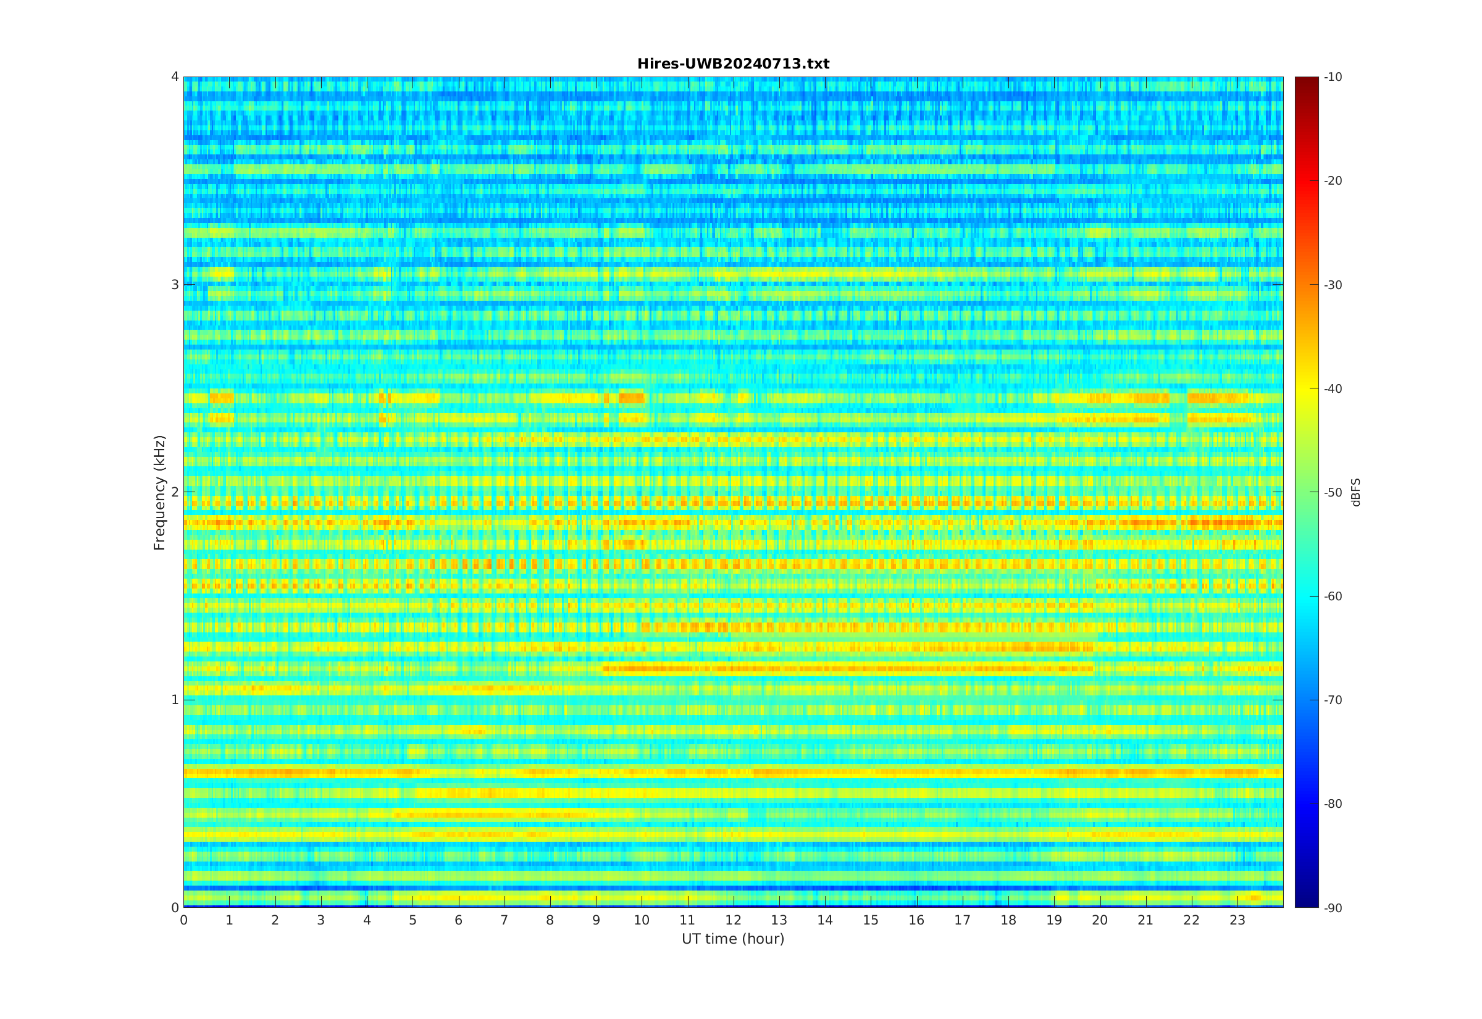Click the frequency axis tick label '3'

(175, 285)
